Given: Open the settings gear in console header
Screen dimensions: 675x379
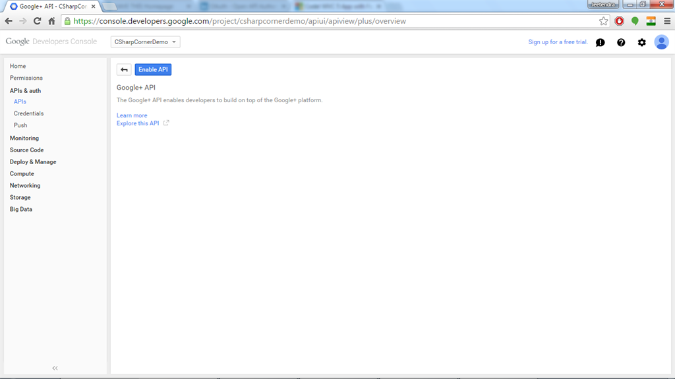Looking at the screenshot, I should point(642,42).
